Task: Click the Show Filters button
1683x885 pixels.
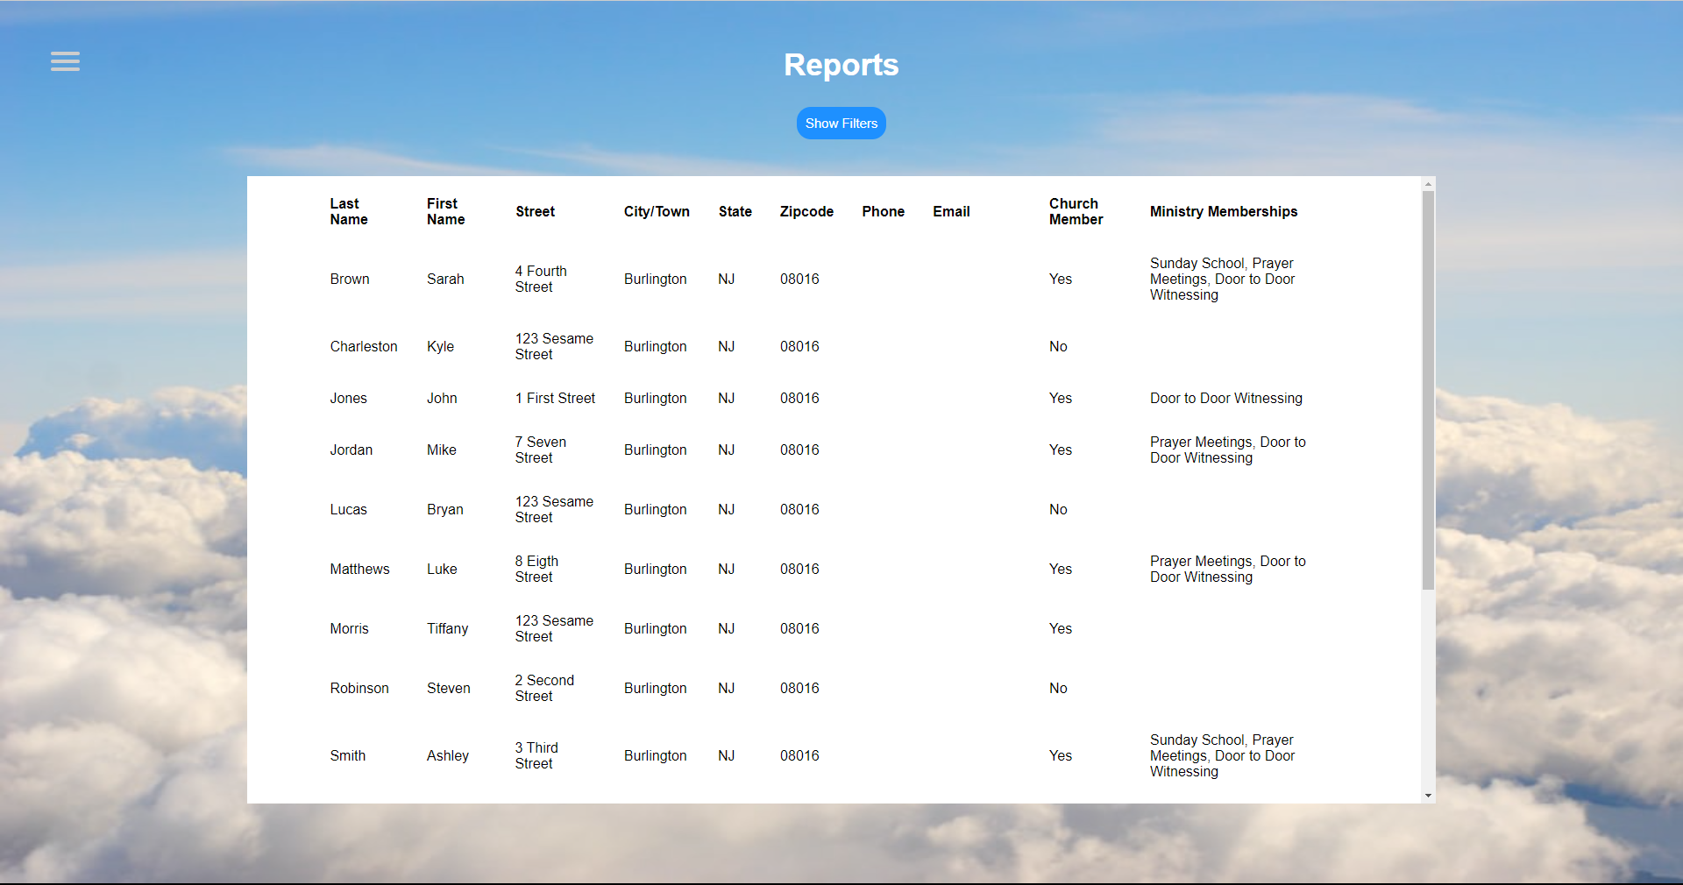Action: (x=841, y=124)
